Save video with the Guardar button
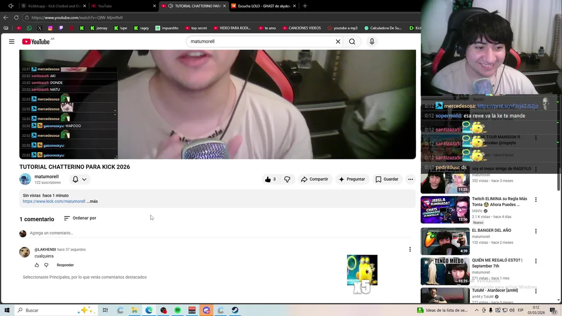 click(x=387, y=179)
